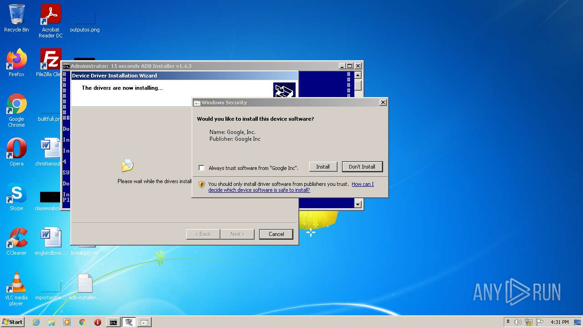Click Install in Windows Security dialog
The image size is (583, 328).
323,167
